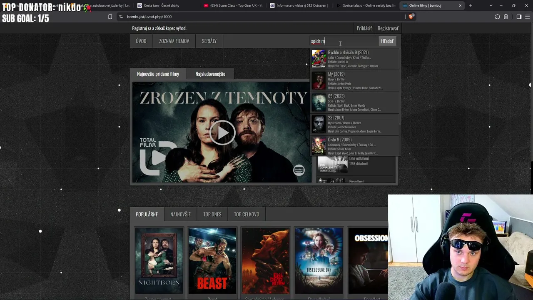Click the site info icon in address bar
The width and height of the screenshot is (533, 300).
coord(121,17)
